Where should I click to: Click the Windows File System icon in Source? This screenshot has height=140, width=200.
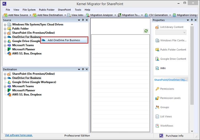(9, 24)
